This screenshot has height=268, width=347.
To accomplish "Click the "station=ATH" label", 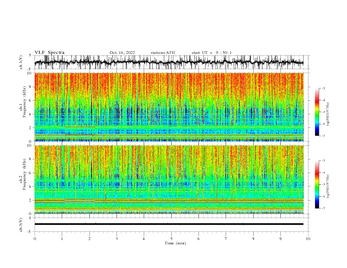I will [x=163, y=53].
